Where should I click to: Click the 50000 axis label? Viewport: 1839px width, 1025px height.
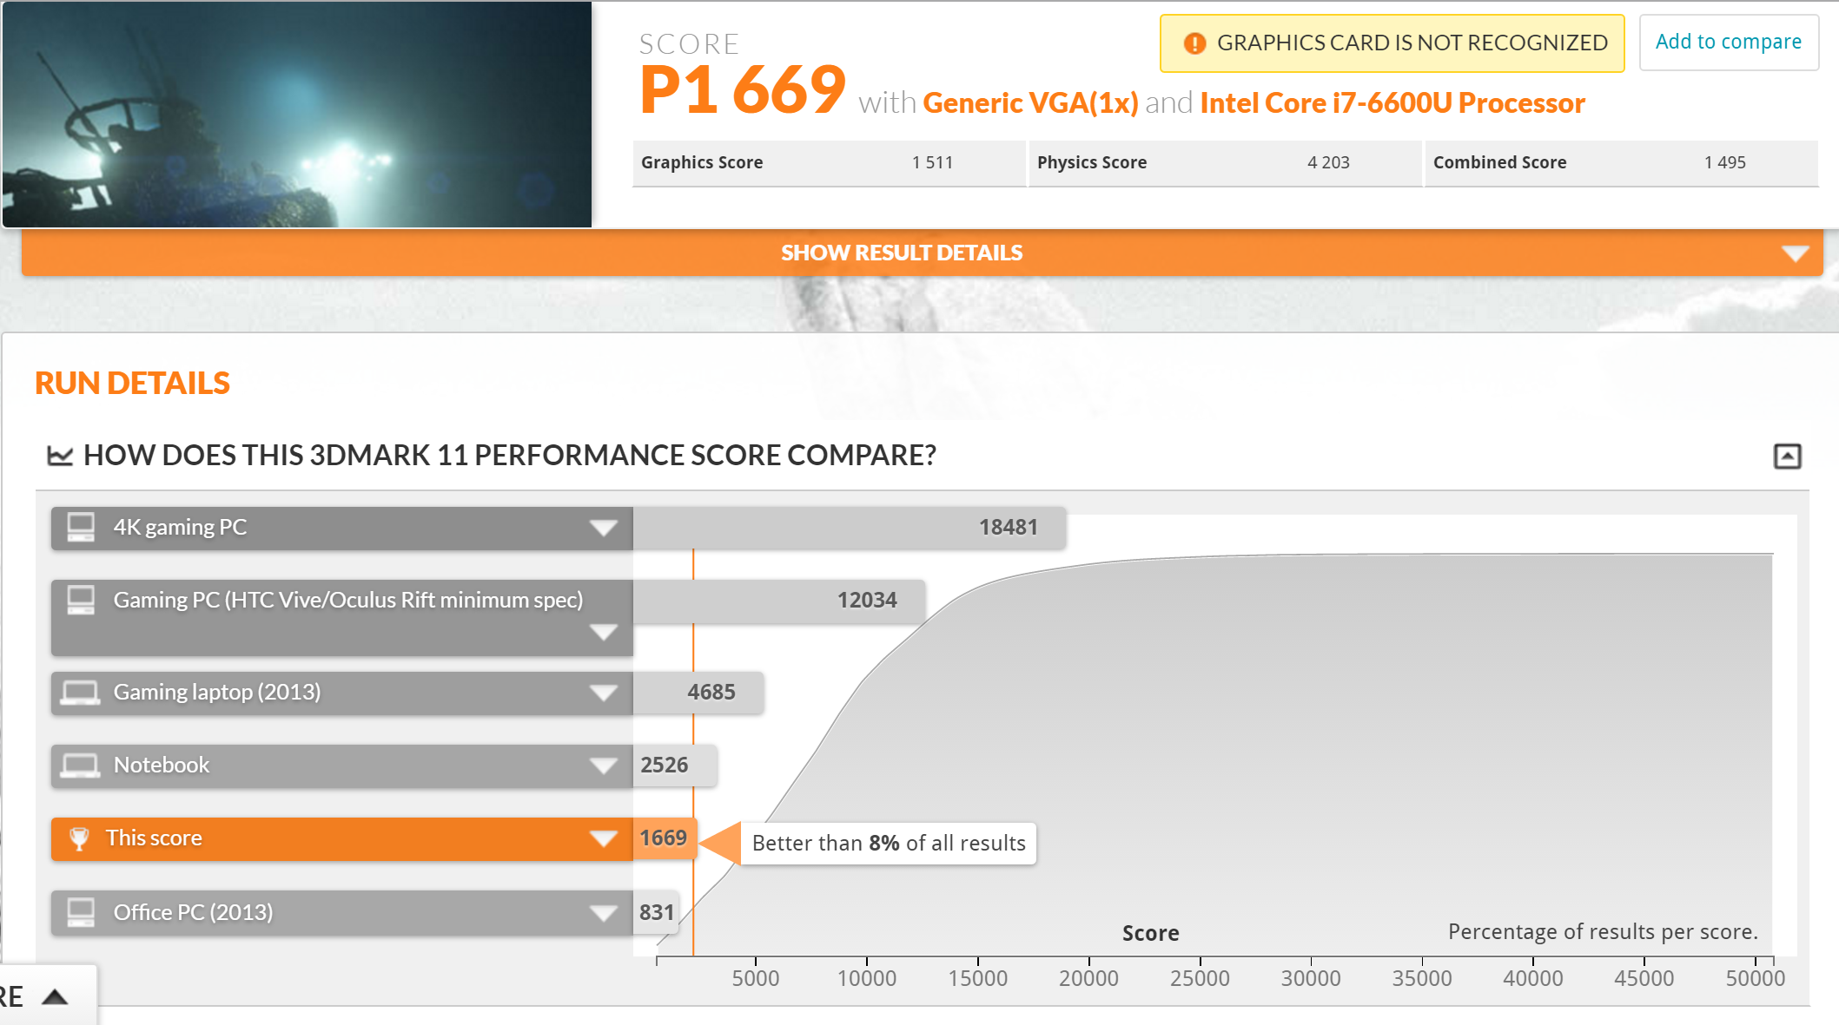coord(1755,978)
